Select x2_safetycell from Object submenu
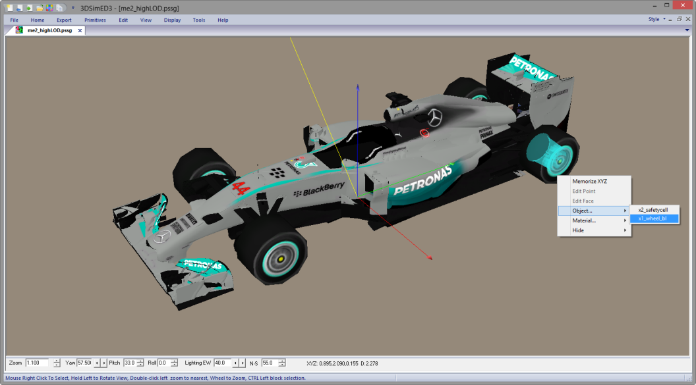 click(x=654, y=210)
